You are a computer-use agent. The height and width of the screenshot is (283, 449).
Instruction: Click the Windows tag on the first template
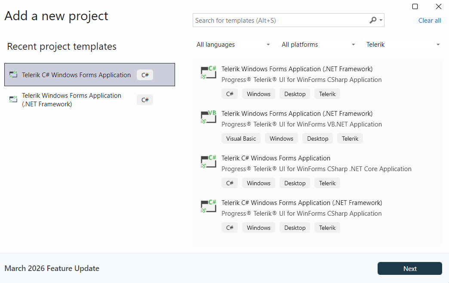[x=258, y=93]
